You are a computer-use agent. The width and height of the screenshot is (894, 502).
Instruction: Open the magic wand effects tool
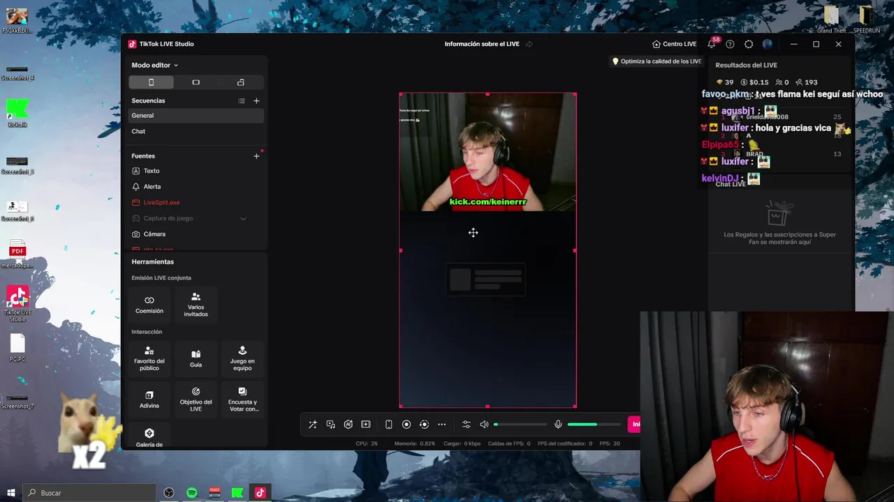point(313,425)
